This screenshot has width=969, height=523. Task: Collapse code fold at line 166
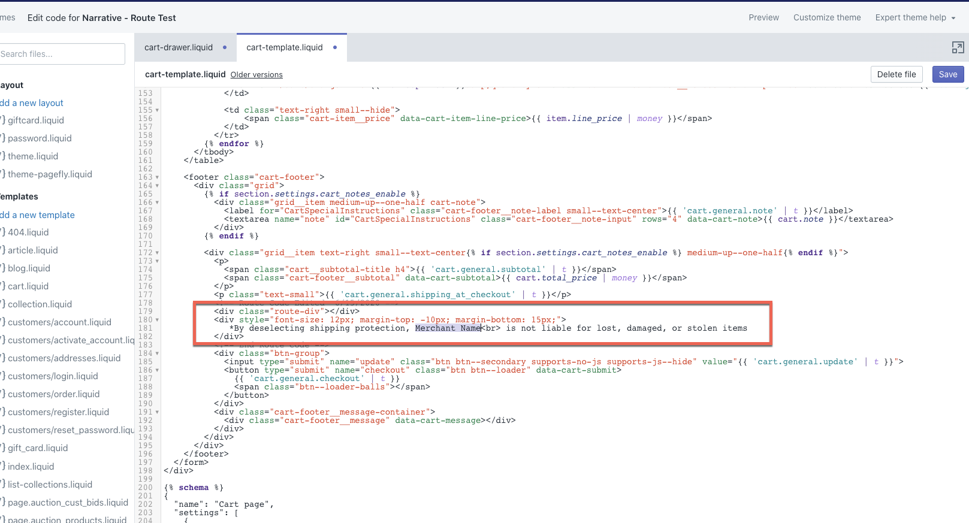(x=157, y=202)
